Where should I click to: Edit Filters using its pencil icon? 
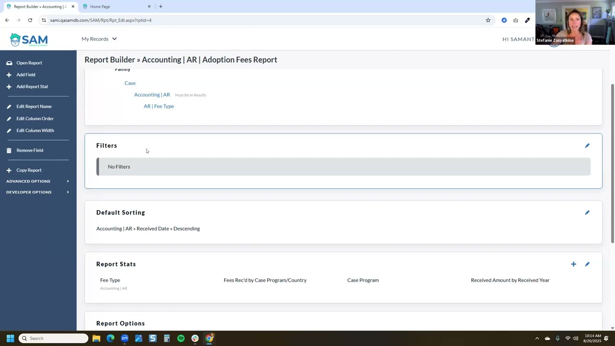pos(587,146)
